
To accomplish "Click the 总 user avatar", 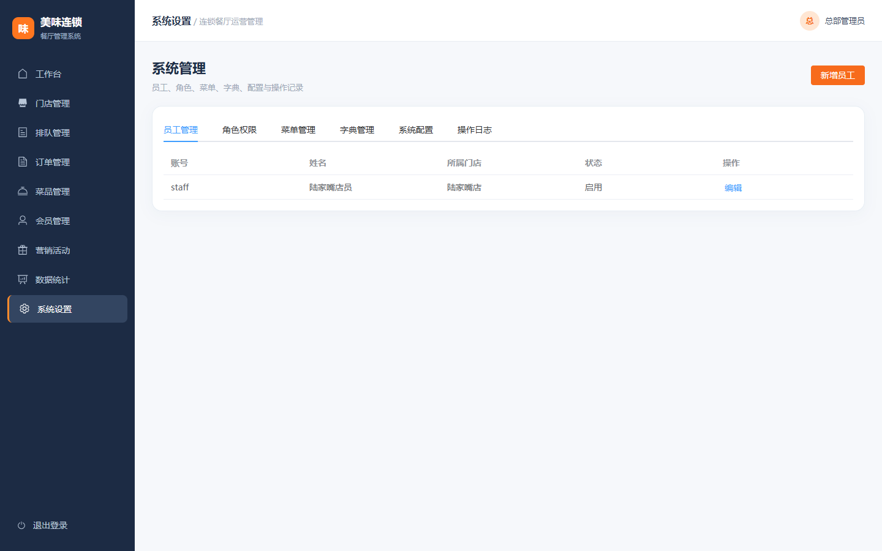I will [x=810, y=21].
